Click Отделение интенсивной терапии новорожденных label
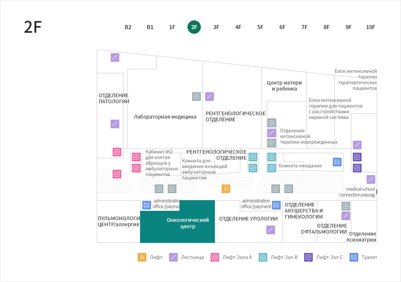 [309, 136]
